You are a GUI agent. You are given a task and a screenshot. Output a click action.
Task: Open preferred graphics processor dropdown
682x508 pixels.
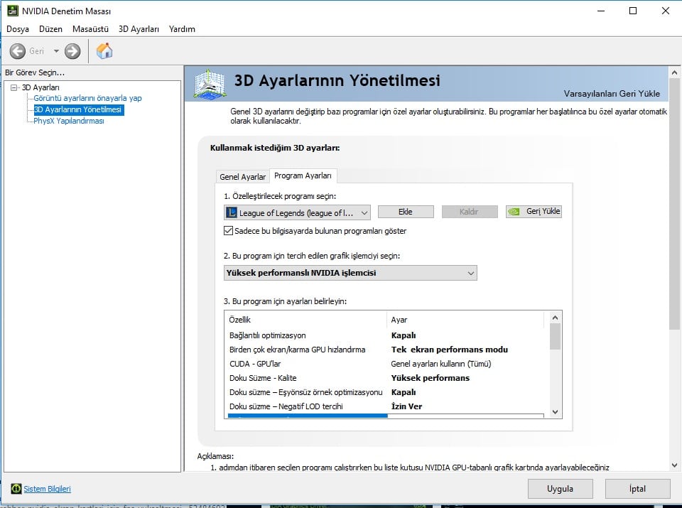350,273
